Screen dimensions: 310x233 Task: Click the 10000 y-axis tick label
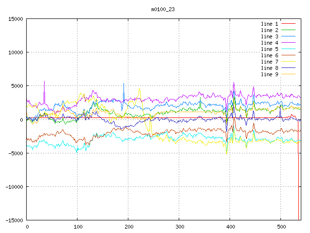15,52
